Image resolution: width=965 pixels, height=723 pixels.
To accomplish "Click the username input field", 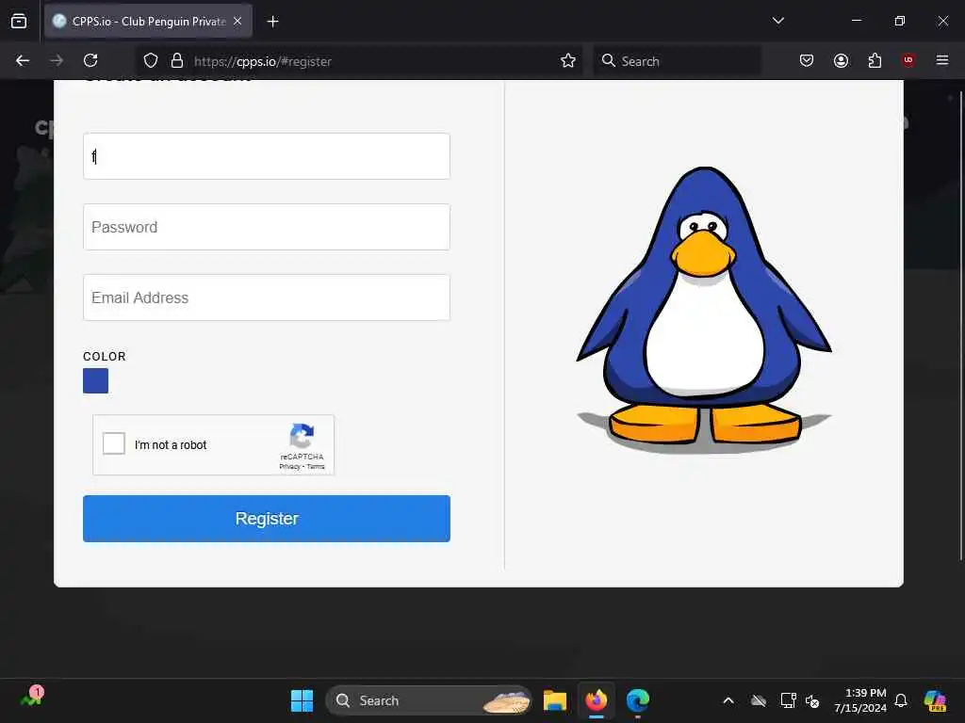I will coord(267,156).
